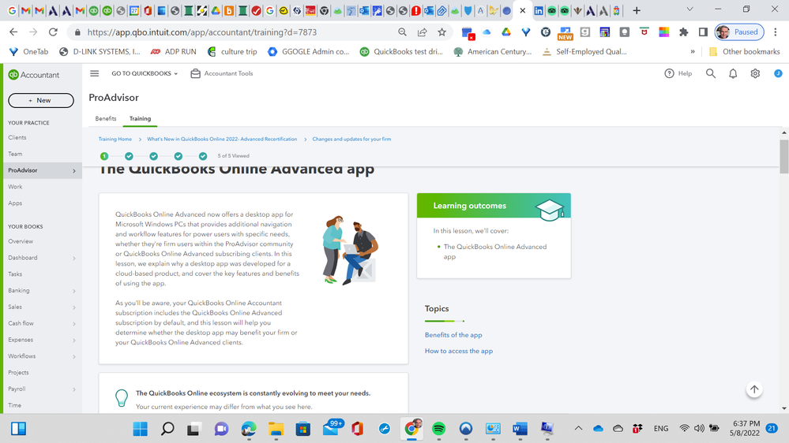The height and width of the screenshot is (443, 789).
Task: Expand the ProAdvisor sidebar chevron
Action: pos(74,171)
